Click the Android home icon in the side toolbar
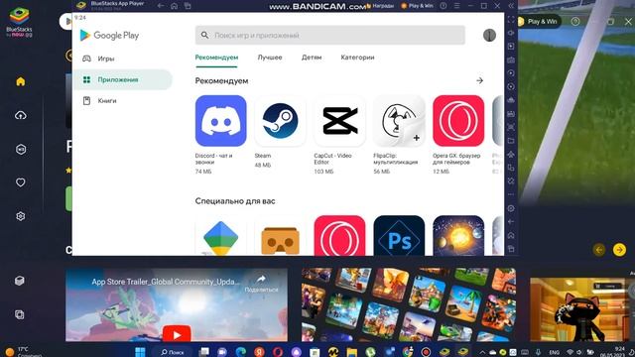 tap(511, 235)
